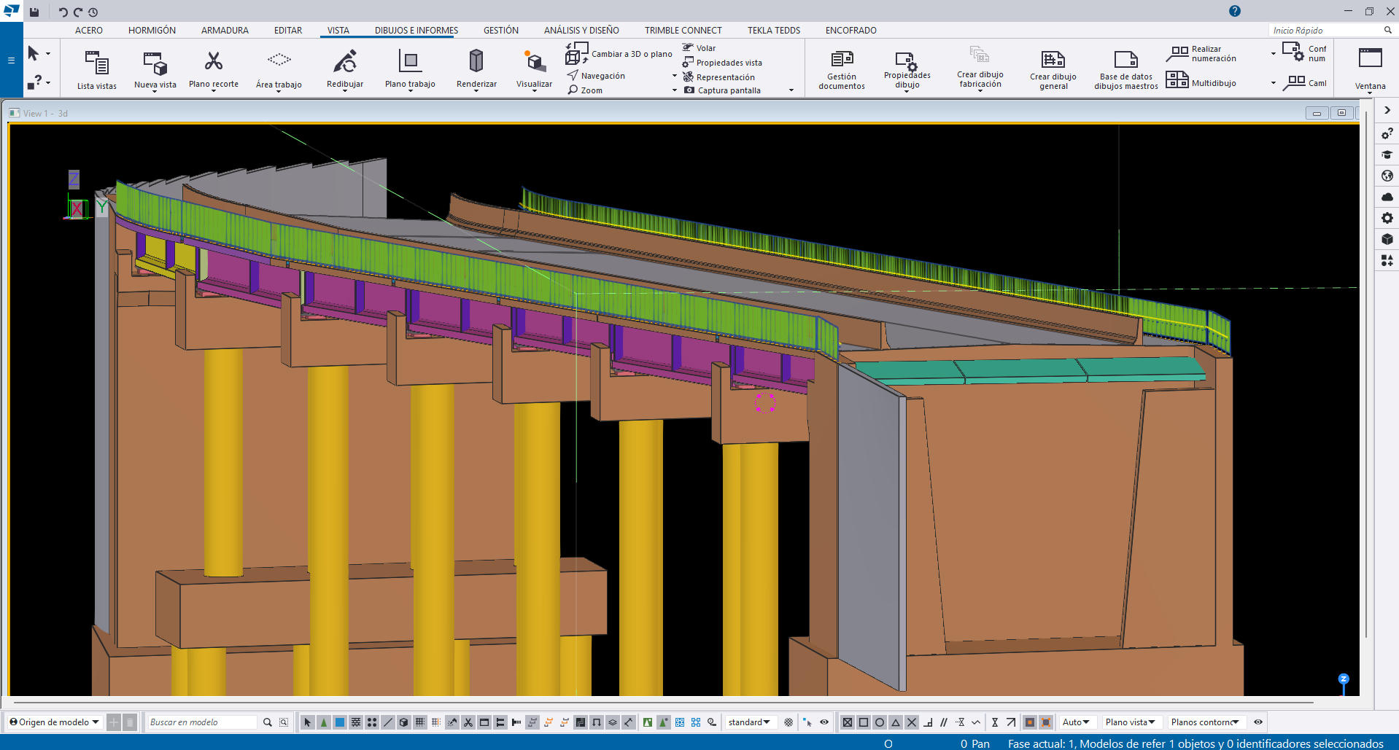
Task: Toggle snap to end points switch
Action: click(x=864, y=722)
